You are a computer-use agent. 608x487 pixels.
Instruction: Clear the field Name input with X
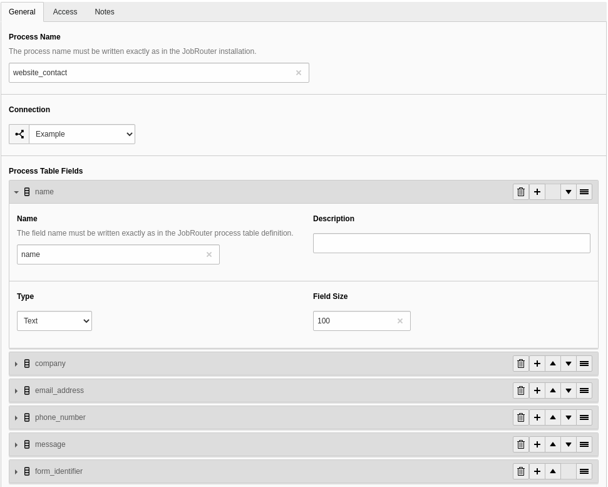tap(209, 254)
